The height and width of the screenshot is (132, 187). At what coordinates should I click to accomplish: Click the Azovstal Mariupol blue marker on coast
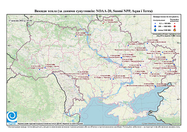(156, 86)
